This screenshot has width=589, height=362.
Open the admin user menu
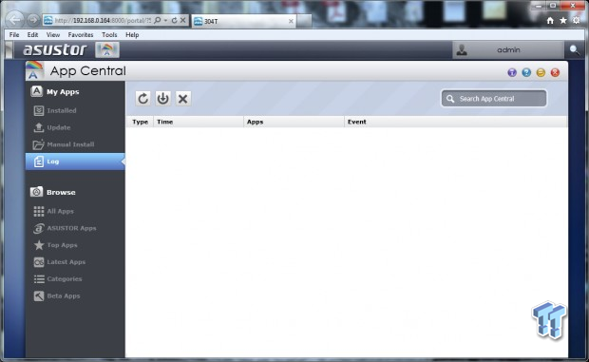(508, 50)
